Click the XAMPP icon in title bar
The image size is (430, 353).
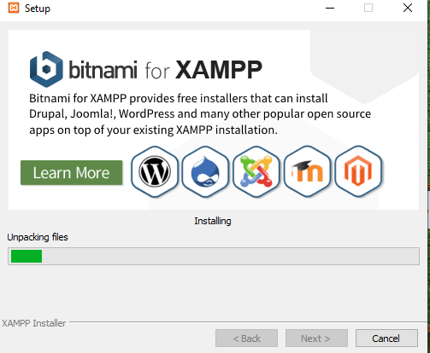[14, 8]
